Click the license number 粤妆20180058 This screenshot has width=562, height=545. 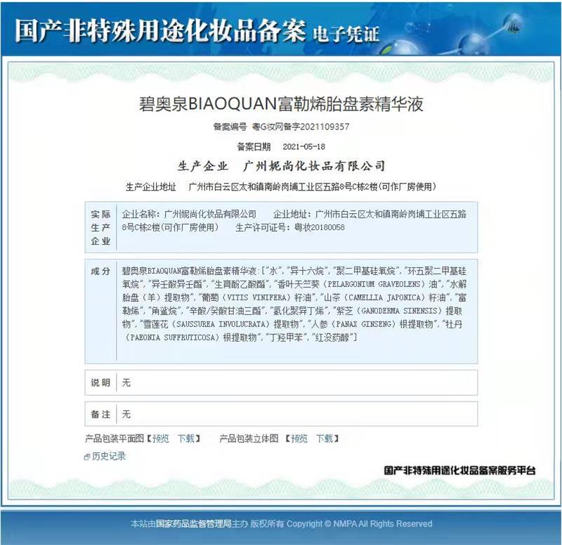320,227
